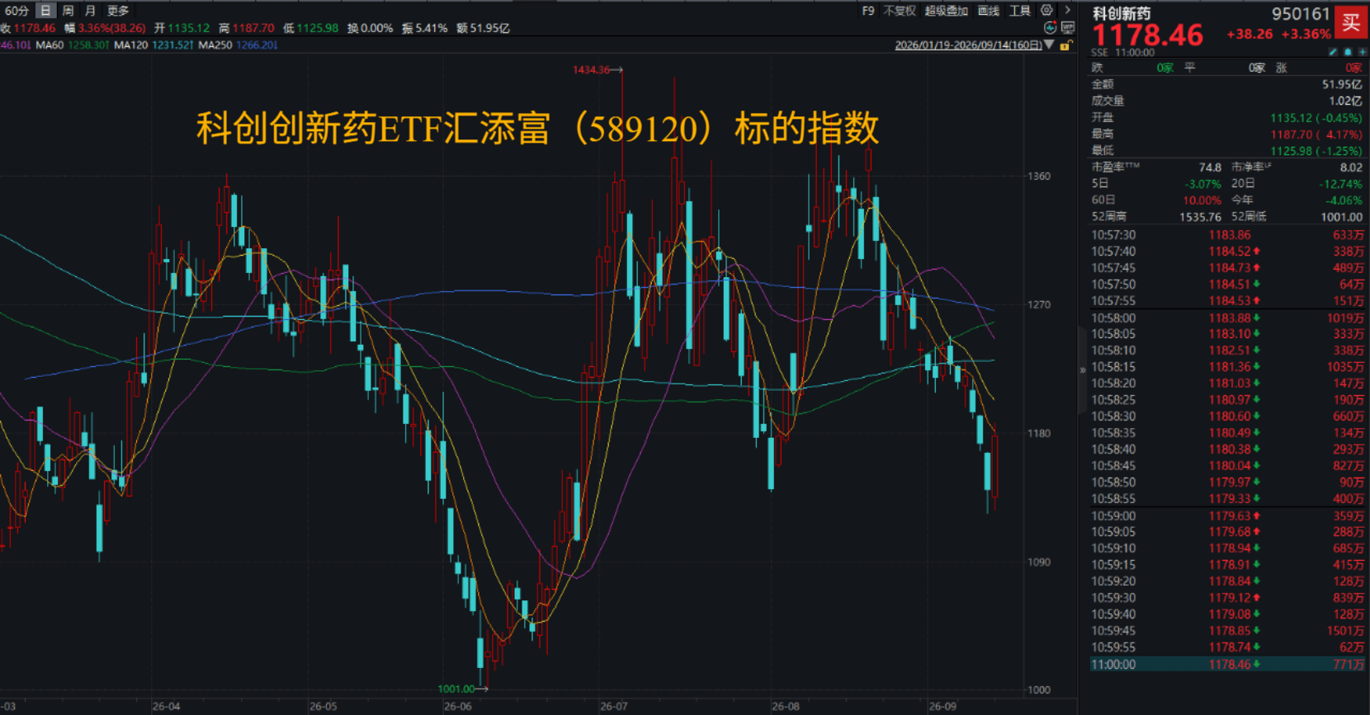
Task: Click the 5日 change -3.07%
Action: click(x=1202, y=184)
